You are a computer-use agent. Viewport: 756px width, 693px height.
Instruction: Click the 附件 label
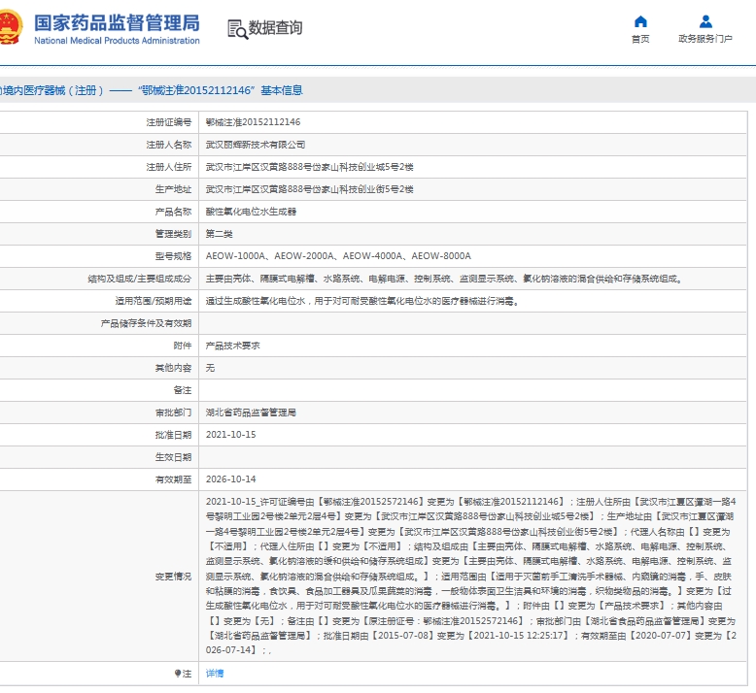point(183,346)
